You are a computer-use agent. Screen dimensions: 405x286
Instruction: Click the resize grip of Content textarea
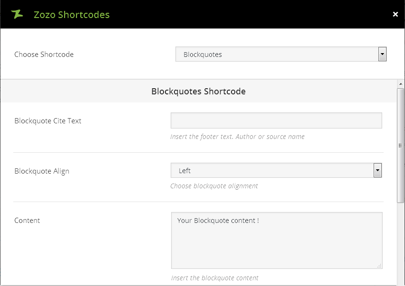point(380,266)
